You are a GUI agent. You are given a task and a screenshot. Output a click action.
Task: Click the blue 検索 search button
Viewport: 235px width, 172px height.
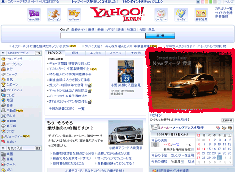160,36
